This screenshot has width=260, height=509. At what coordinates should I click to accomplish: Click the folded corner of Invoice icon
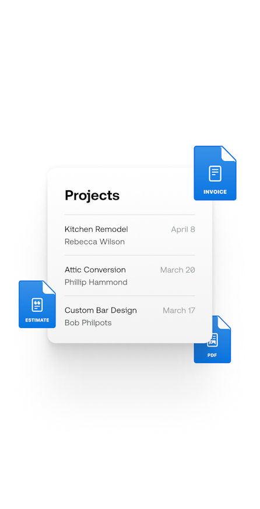pos(229,153)
